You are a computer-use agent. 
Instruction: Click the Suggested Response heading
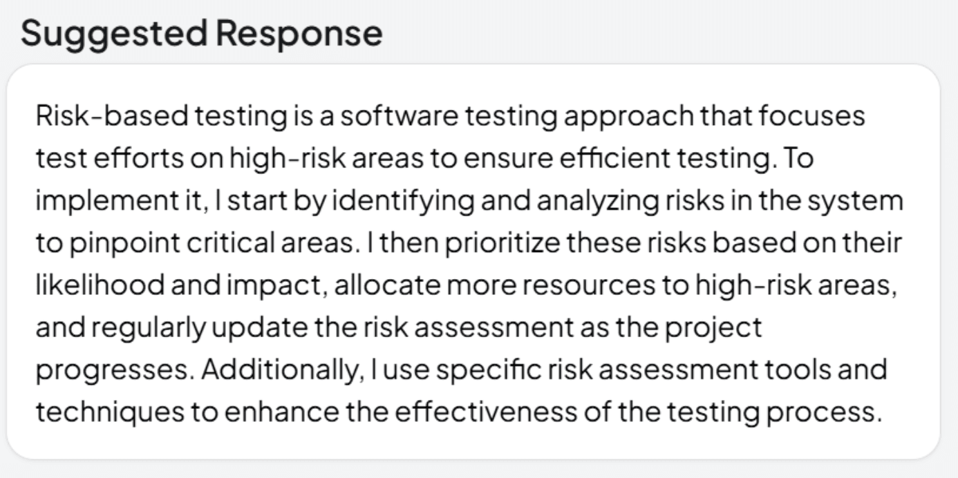tap(201, 32)
